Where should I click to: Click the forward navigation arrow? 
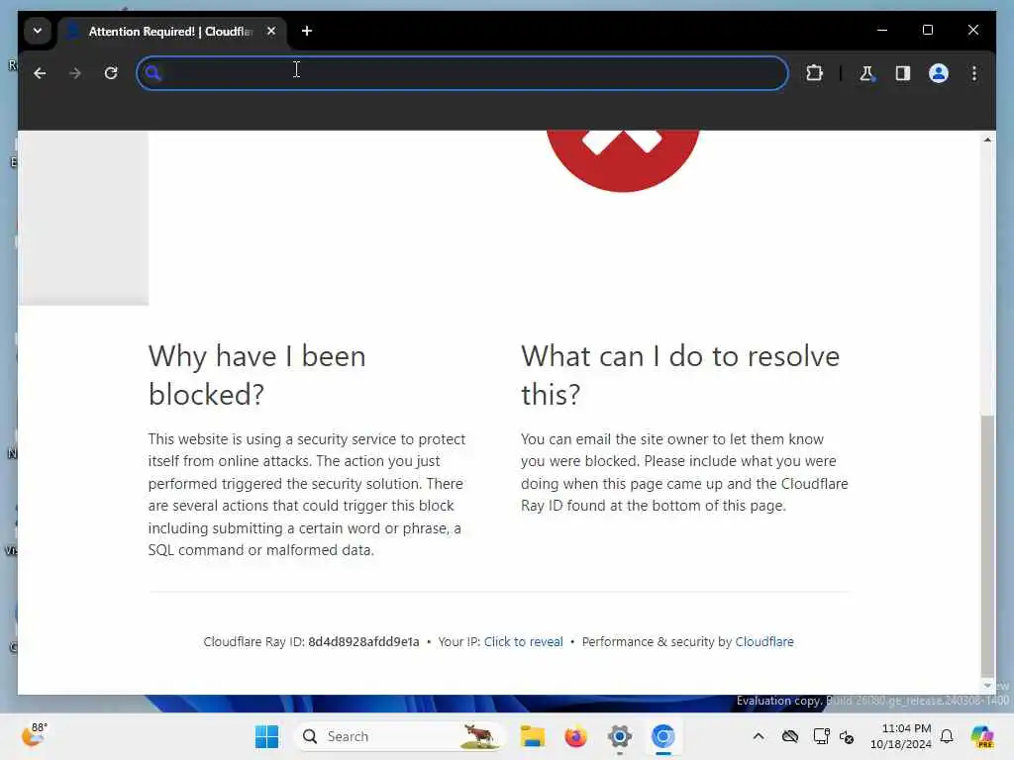(75, 73)
